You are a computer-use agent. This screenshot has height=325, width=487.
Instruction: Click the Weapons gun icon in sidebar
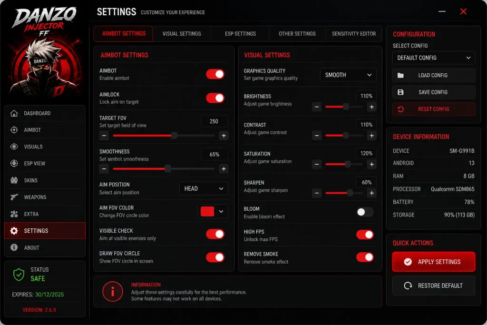tap(14, 197)
